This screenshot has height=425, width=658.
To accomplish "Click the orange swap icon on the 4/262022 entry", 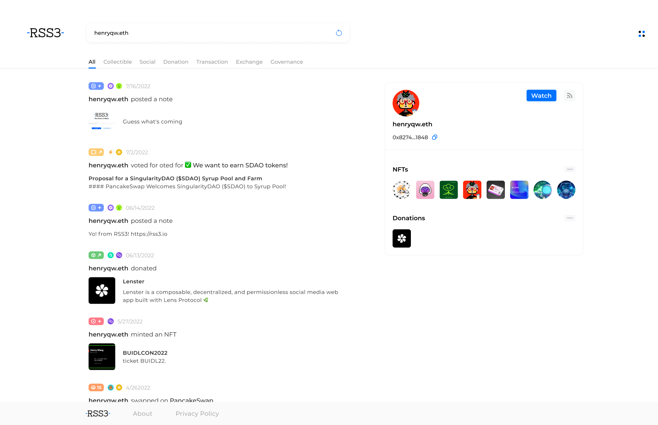I will pos(96,387).
